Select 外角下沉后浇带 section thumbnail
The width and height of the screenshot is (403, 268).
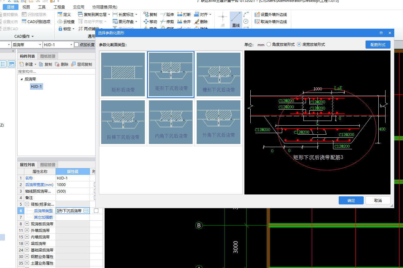pyautogui.click(x=219, y=122)
